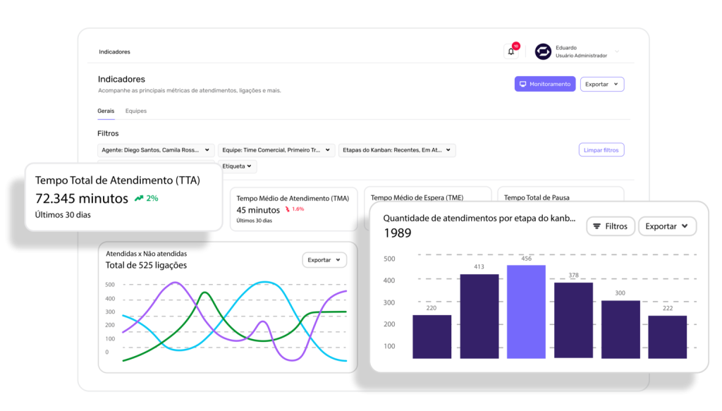
Task: Click the user avatar logo icon
Action: (x=543, y=51)
